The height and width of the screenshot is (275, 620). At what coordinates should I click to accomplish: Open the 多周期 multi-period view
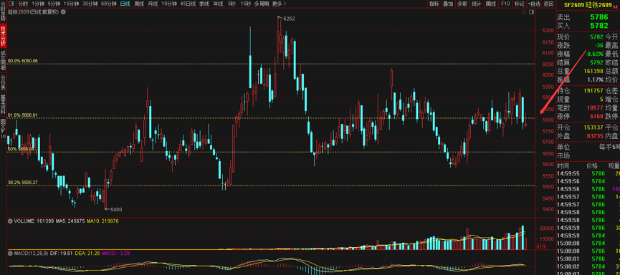pos(262,4)
